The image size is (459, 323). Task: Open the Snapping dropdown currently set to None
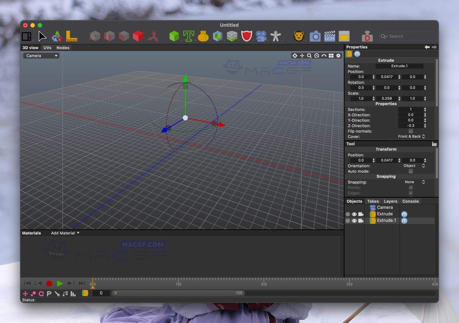pos(413,182)
